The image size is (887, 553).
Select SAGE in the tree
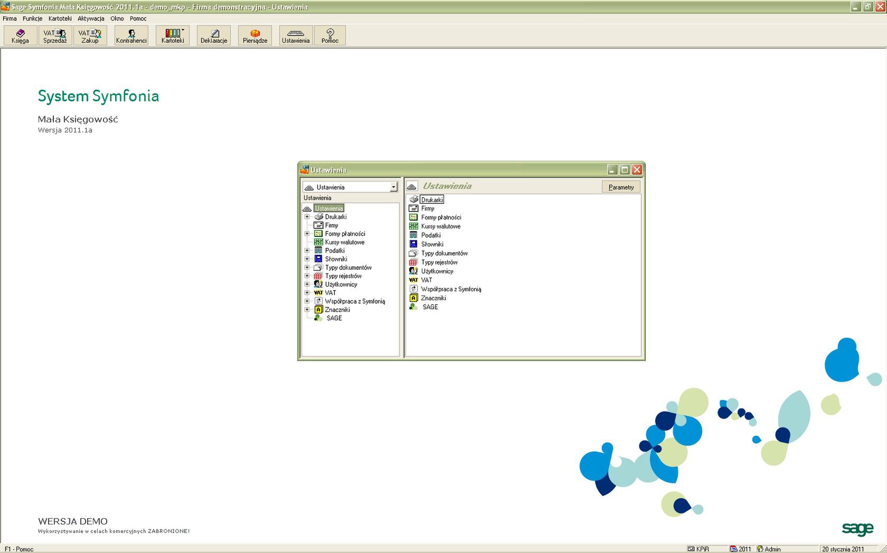click(334, 318)
